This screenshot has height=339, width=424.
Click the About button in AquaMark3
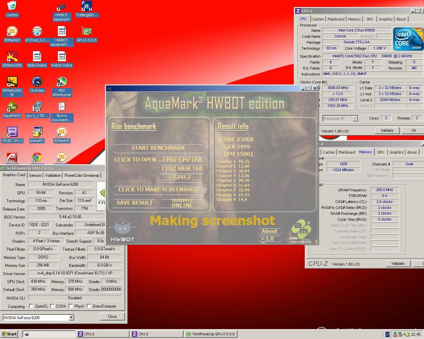point(270,231)
